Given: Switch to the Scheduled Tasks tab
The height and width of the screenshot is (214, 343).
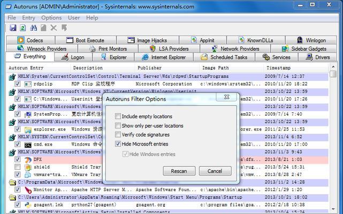Looking at the screenshot, I should 224,57.
